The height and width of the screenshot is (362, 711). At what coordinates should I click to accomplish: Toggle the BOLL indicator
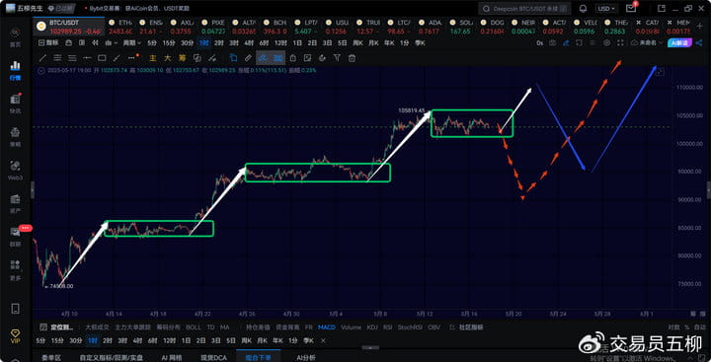[194, 327]
